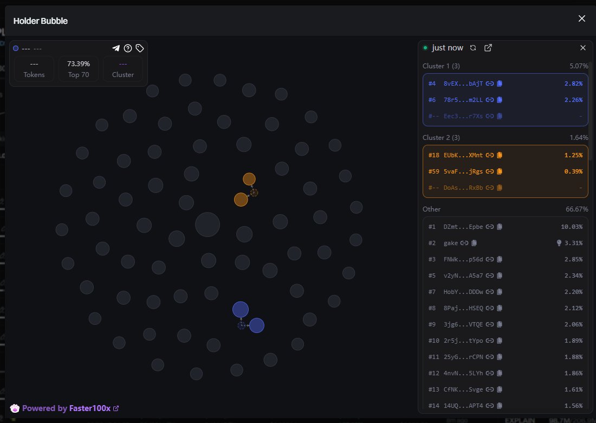Open link icon for DZmt...Epbe
This screenshot has width=596, height=423.
pyautogui.click(x=490, y=227)
